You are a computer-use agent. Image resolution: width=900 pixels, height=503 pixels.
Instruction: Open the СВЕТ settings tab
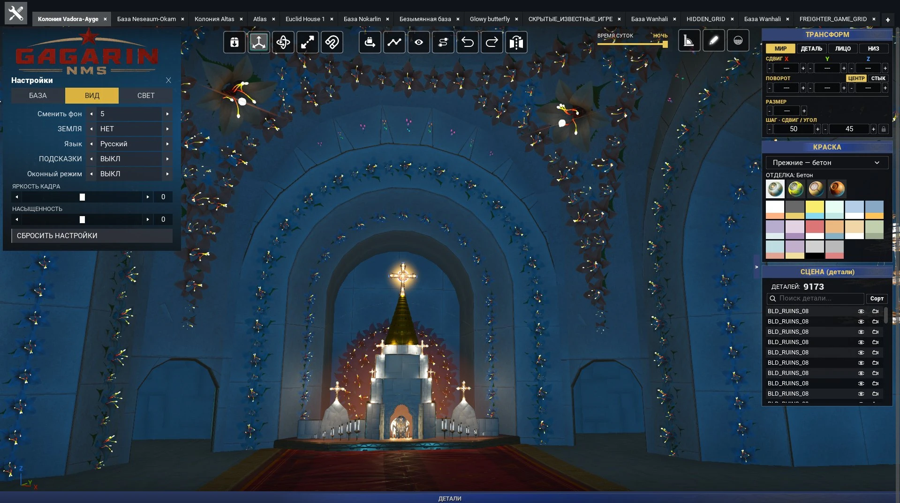pos(146,96)
